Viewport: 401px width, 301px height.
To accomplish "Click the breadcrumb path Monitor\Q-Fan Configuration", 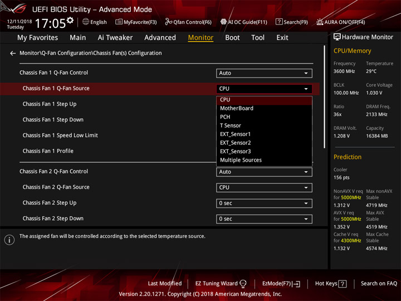I will (56, 54).
